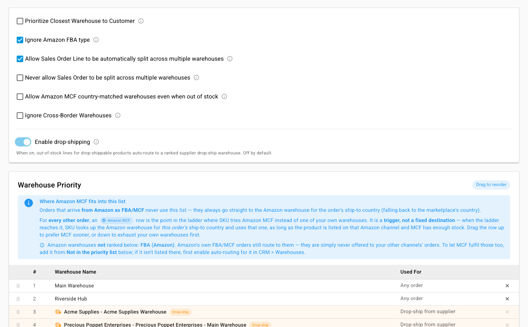This screenshot has height=327, width=528.
Task: Click the drop-ship truck icon for Acme Supplies
Action: point(58,312)
